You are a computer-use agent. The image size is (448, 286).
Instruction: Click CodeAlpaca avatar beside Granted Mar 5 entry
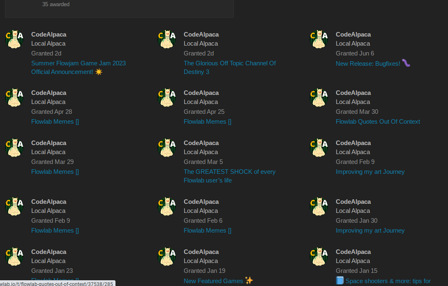pyautogui.click(x=167, y=148)
